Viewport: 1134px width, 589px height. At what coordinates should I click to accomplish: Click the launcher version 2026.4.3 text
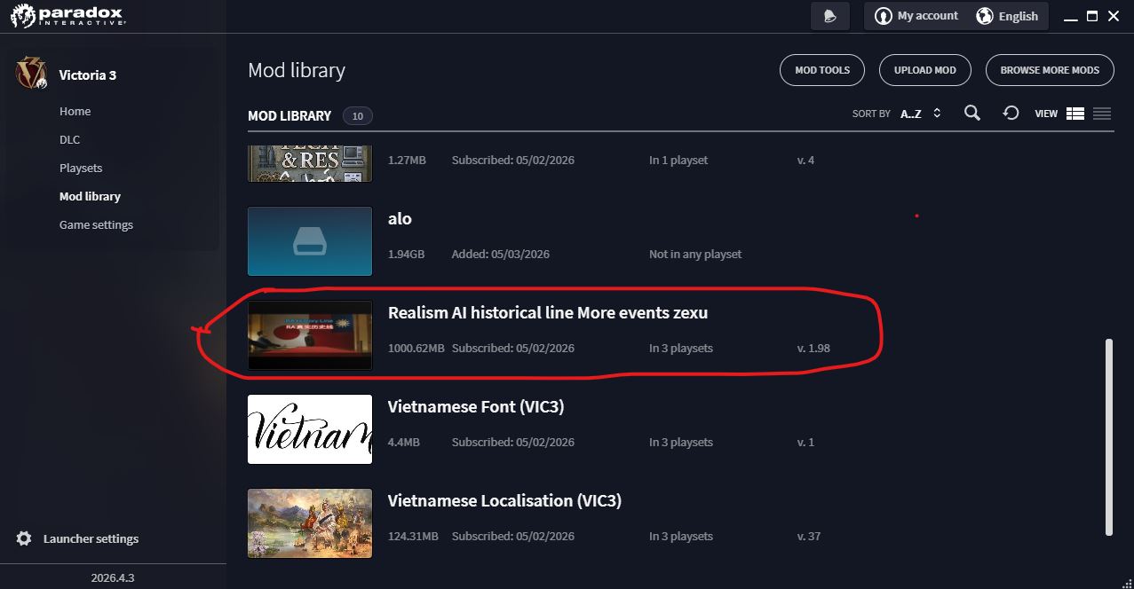(113, 577)
